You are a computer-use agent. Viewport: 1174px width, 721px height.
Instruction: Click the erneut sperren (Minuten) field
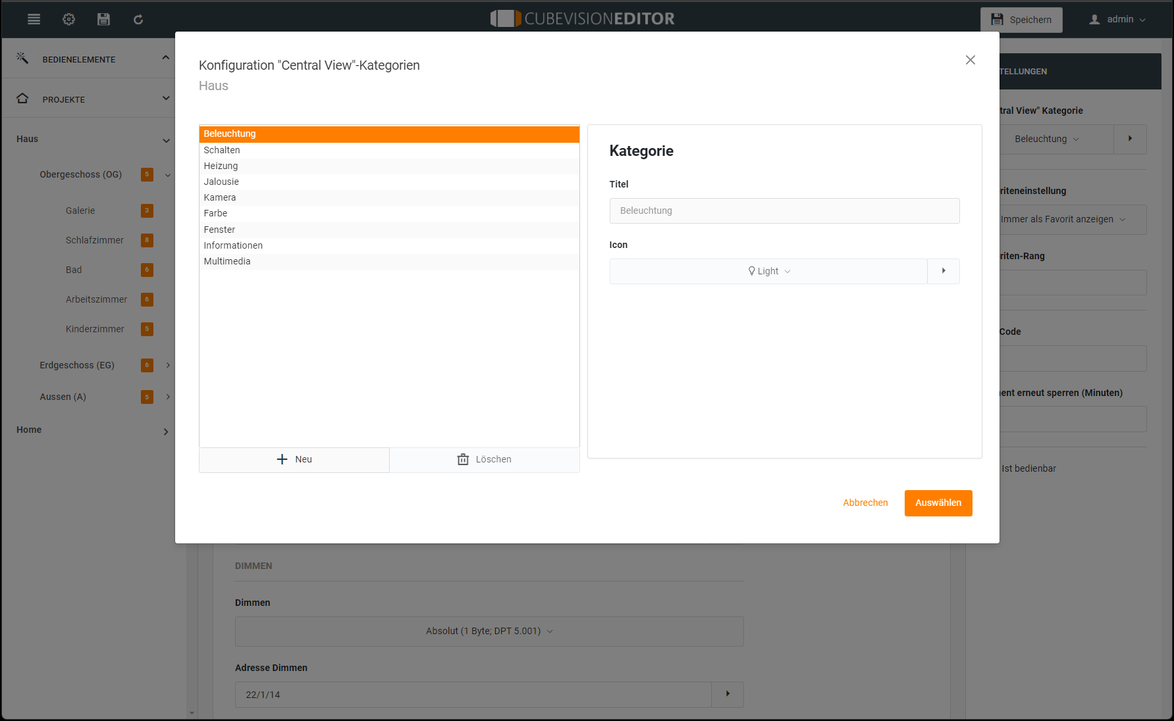coord(1073,419)
